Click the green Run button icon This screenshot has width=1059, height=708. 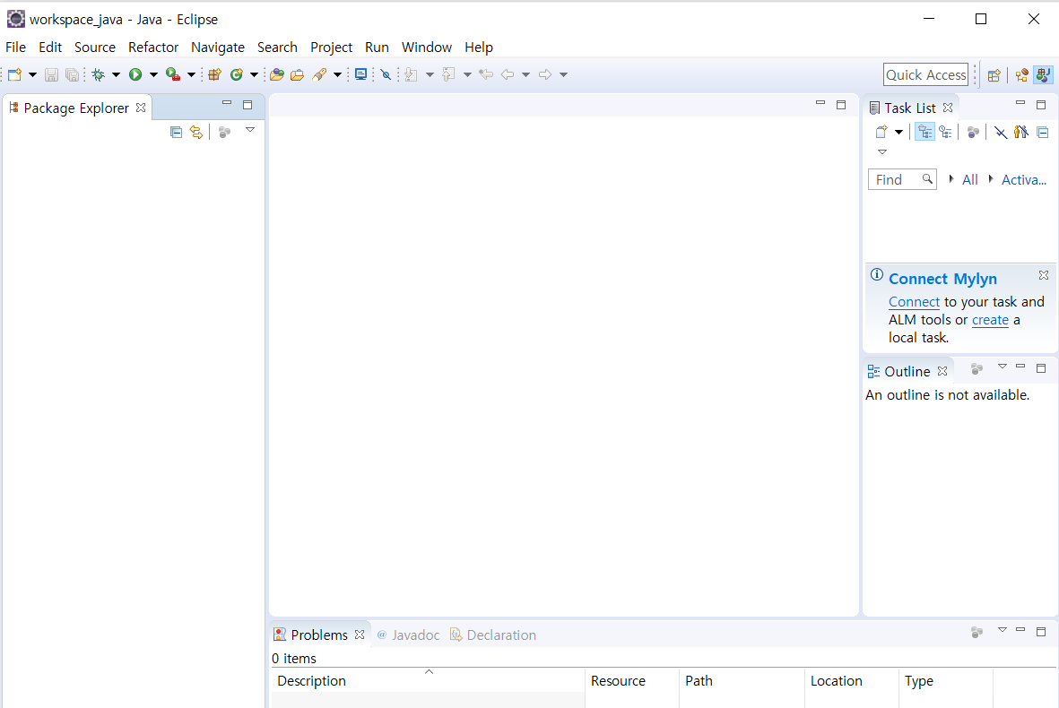pos(135,75)
